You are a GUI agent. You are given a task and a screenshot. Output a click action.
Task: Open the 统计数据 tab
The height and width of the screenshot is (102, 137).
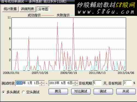point(10,9)
